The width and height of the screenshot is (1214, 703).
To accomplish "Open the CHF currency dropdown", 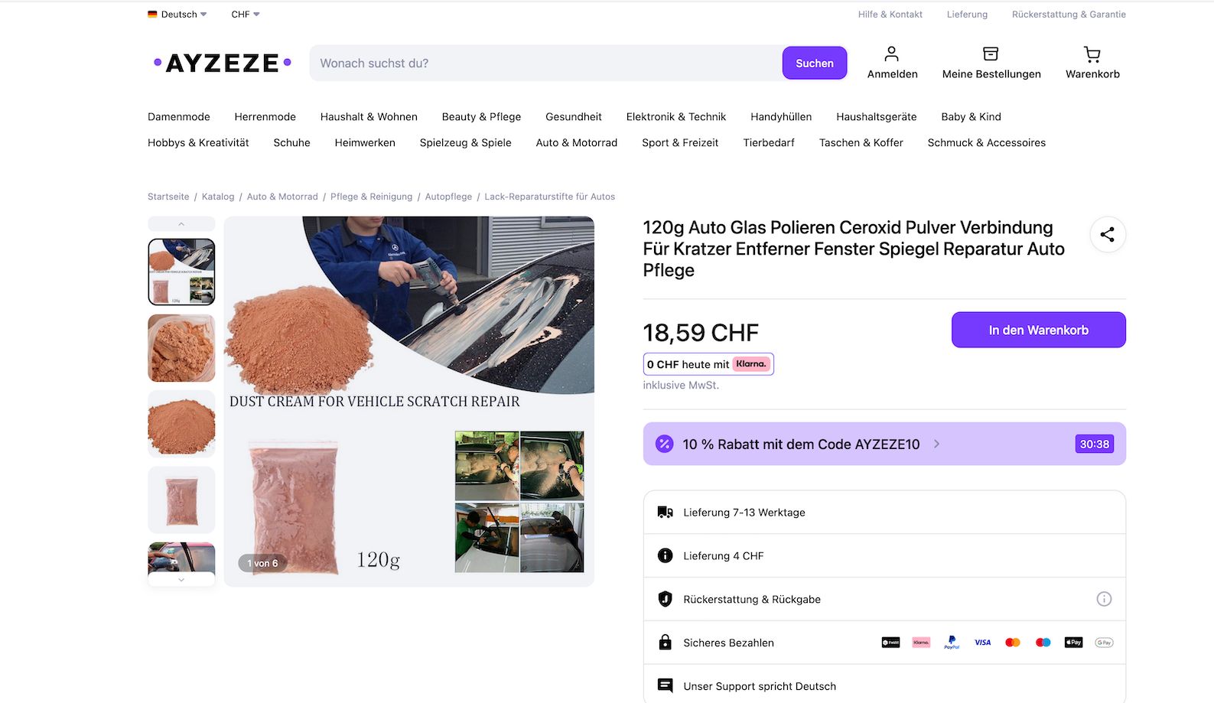I will click(246, 15).
